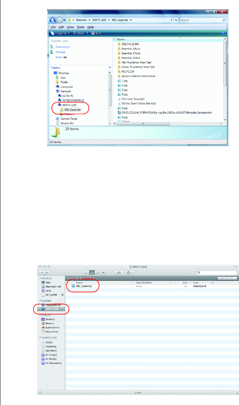Select Recycle Bin in the Folders tree

click(x=65, y=123)
